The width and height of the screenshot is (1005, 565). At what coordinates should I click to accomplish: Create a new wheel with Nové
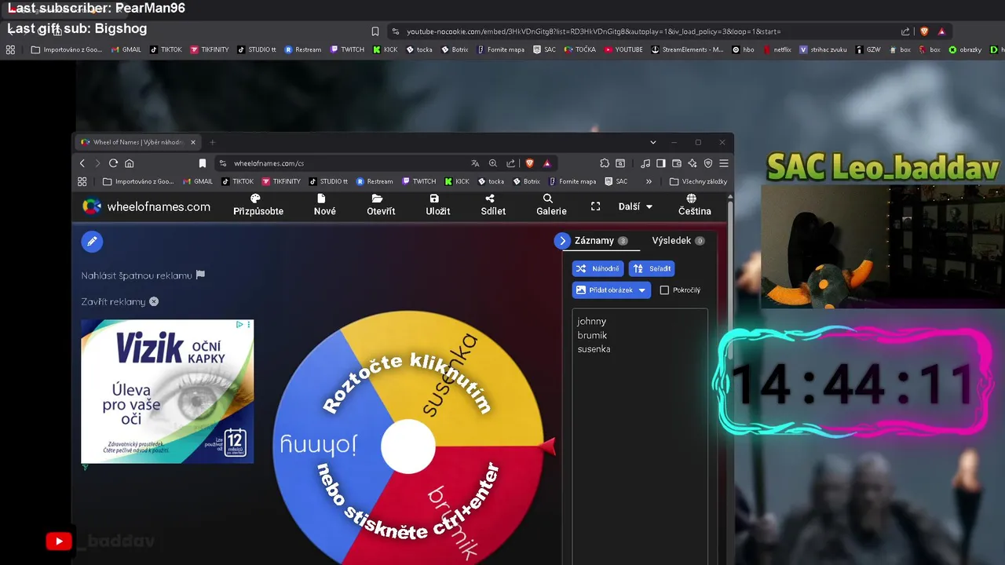[x=325, y=205]
